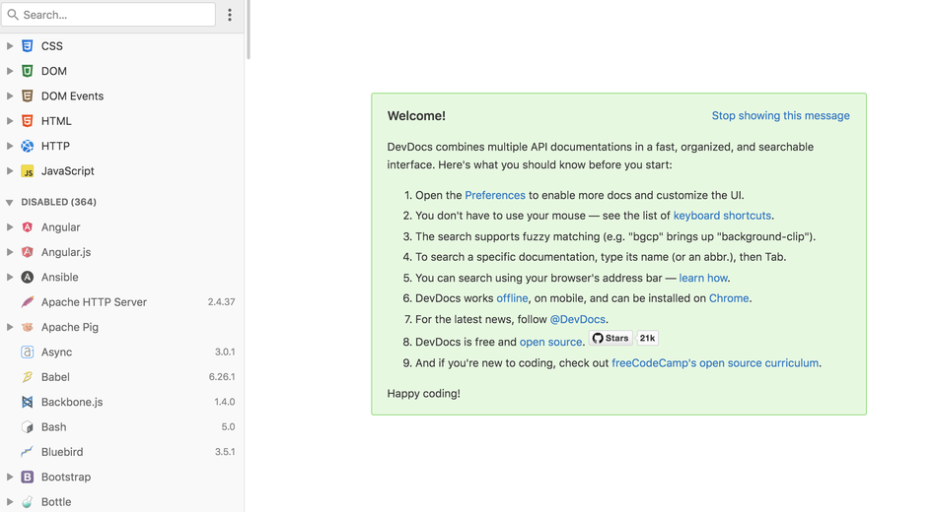Click the Ansible logo icon
Screen dimensions: 934x512
pyautogui.click(x=28, y=277)
